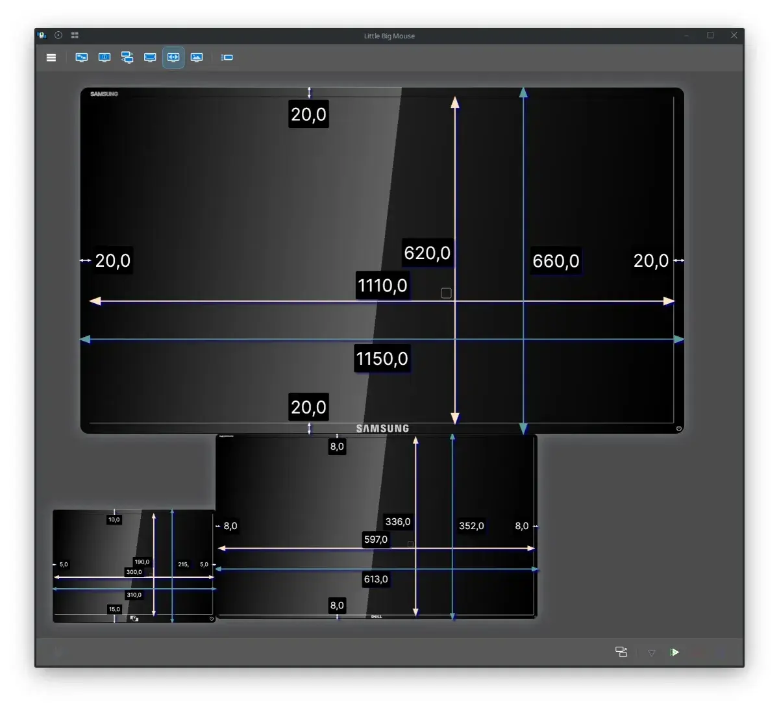Select the Samsung width value 1110,0
This screenshot has height=709, width=779.
pos(382,286)
